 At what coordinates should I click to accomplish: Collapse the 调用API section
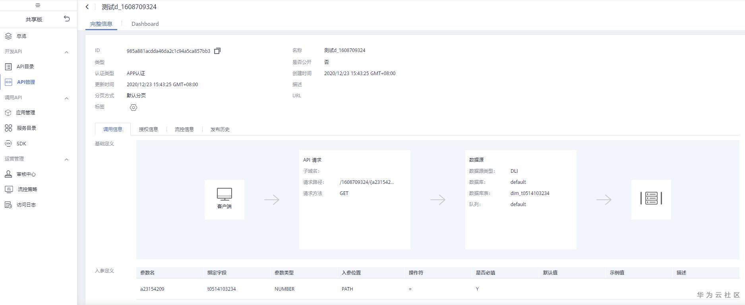point(67,98)
